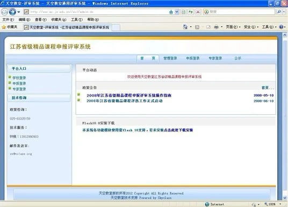Open 2008年江苏省级精品课程申报评审系统操作指南 announcement
Image resolution: width=288 pixels, height=207 pixels.
click(129, 95)
